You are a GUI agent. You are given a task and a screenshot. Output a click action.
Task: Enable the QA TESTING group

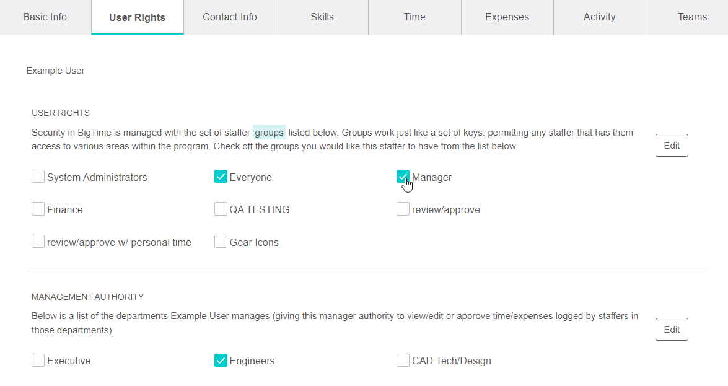[221, 209]
